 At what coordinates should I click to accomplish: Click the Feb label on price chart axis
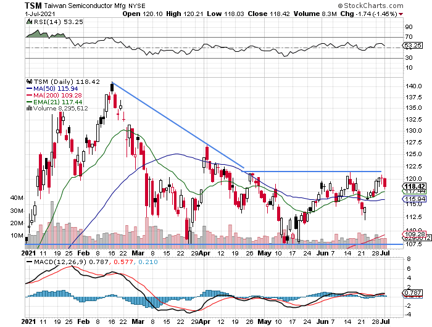pyautogui.click(x=83, y=253)
